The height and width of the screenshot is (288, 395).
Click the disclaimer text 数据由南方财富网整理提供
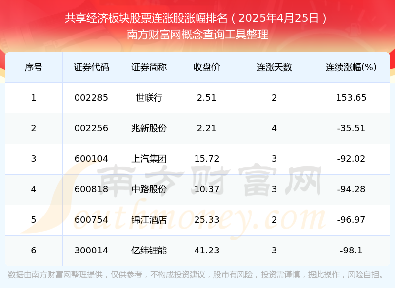click(55, 275)
